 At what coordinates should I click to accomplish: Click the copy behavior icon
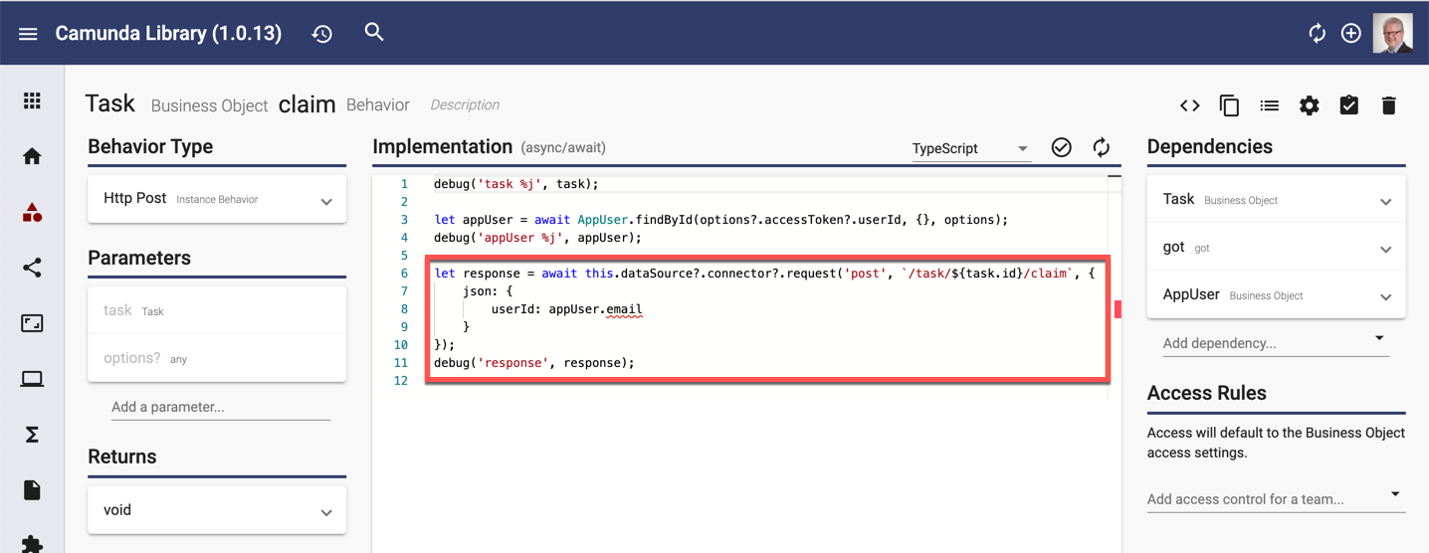pyautogui.click(x=1229, y=105)
